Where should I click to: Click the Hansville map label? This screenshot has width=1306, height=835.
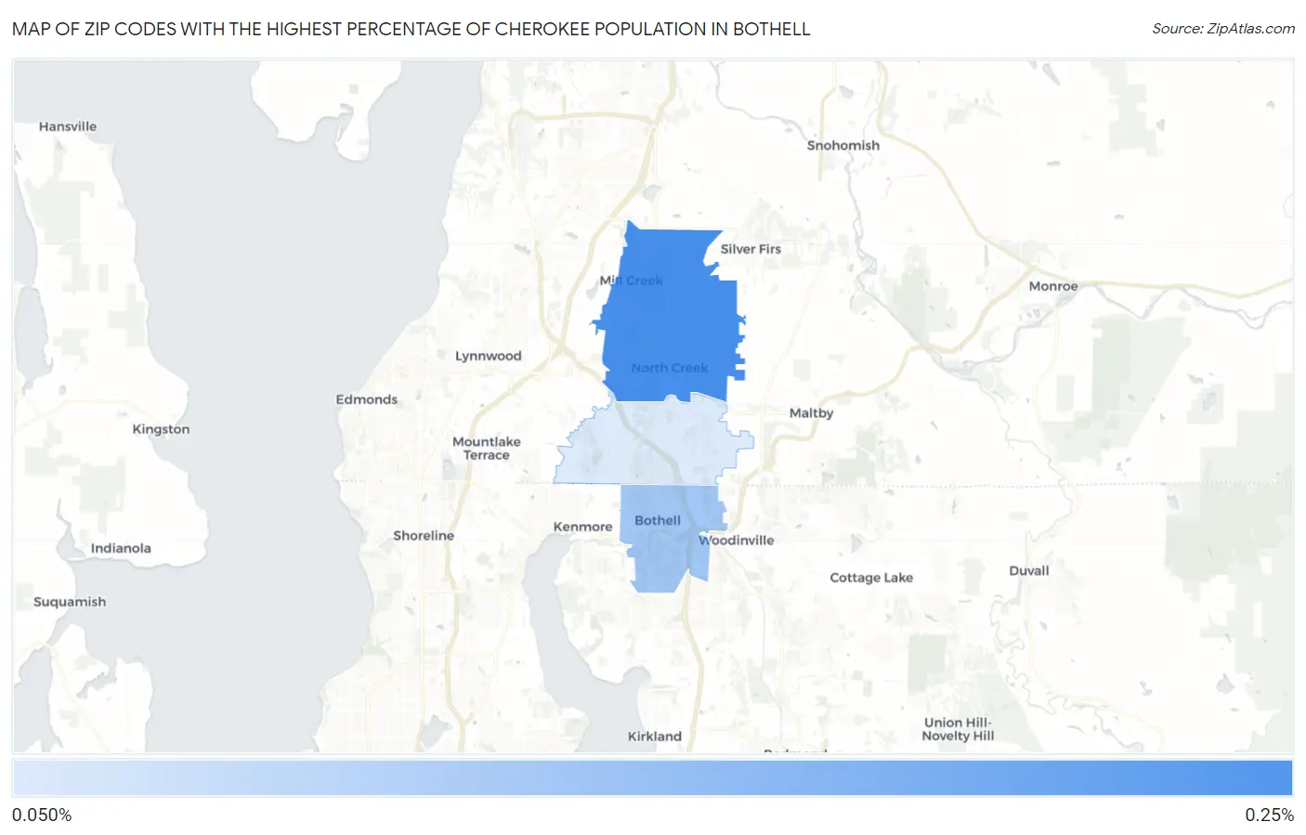(68, 126)
